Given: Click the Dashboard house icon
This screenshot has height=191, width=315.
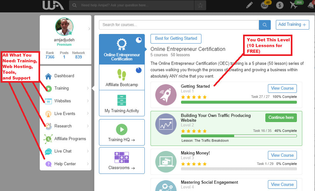Looking at the screenshot, I should 48,76.
